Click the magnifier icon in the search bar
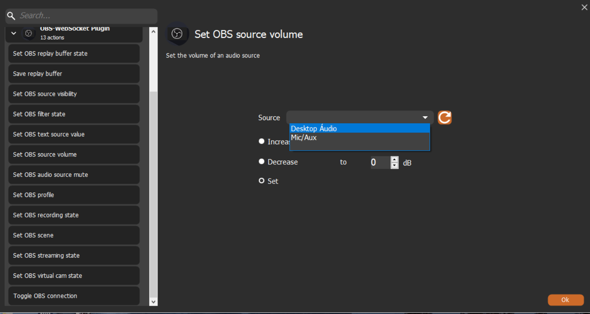Screen dimensions: 590x314 11,16
